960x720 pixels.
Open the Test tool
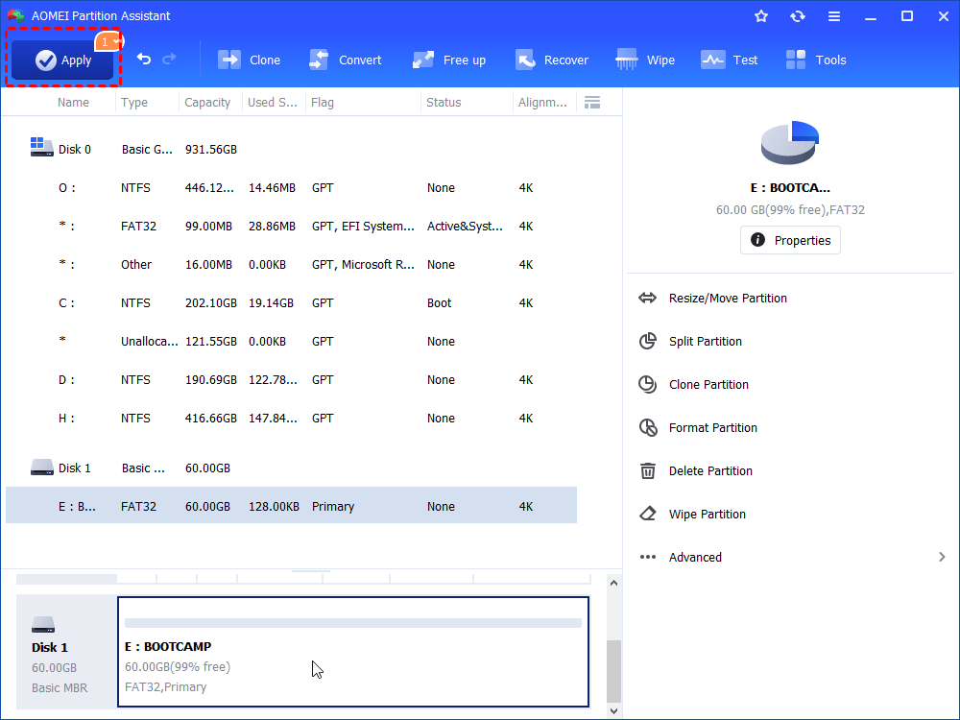point(730,60)
